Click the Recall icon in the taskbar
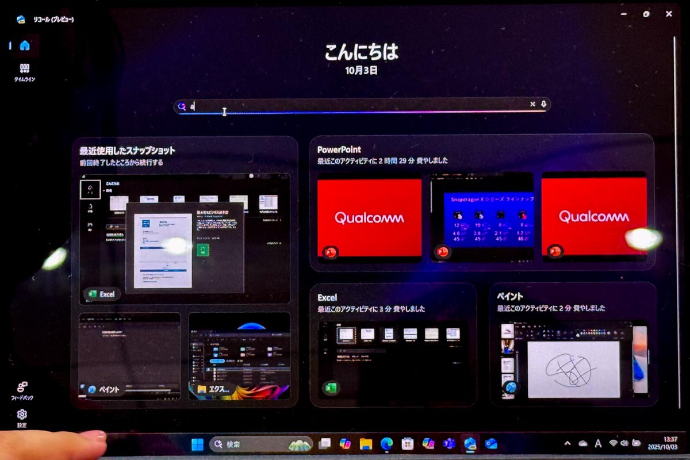This screenshot has height=460, width=690. pyautogui.click(x=470, y=443)
